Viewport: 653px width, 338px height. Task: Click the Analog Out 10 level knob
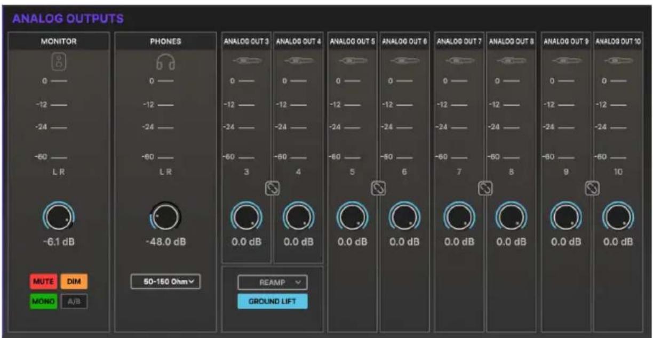618,218
